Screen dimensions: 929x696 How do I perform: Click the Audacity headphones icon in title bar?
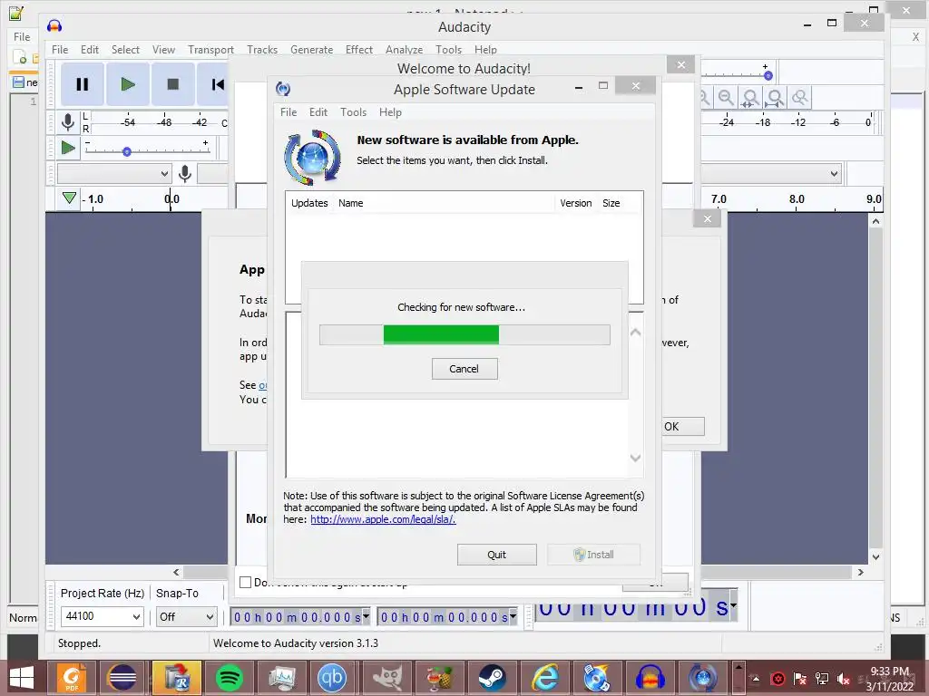coord(54,26)
